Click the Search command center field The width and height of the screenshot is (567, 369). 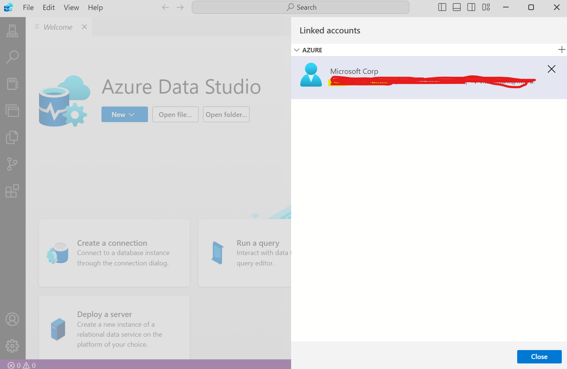click(300, 7)
